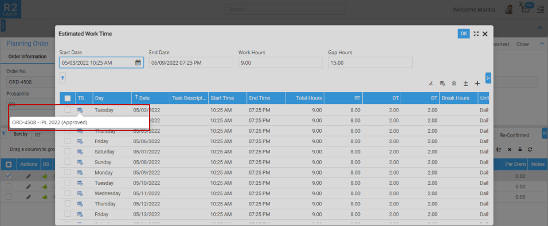Click the blue column settings side tab
This screenshot has width=548, height=226.
[x=488, y=78]
